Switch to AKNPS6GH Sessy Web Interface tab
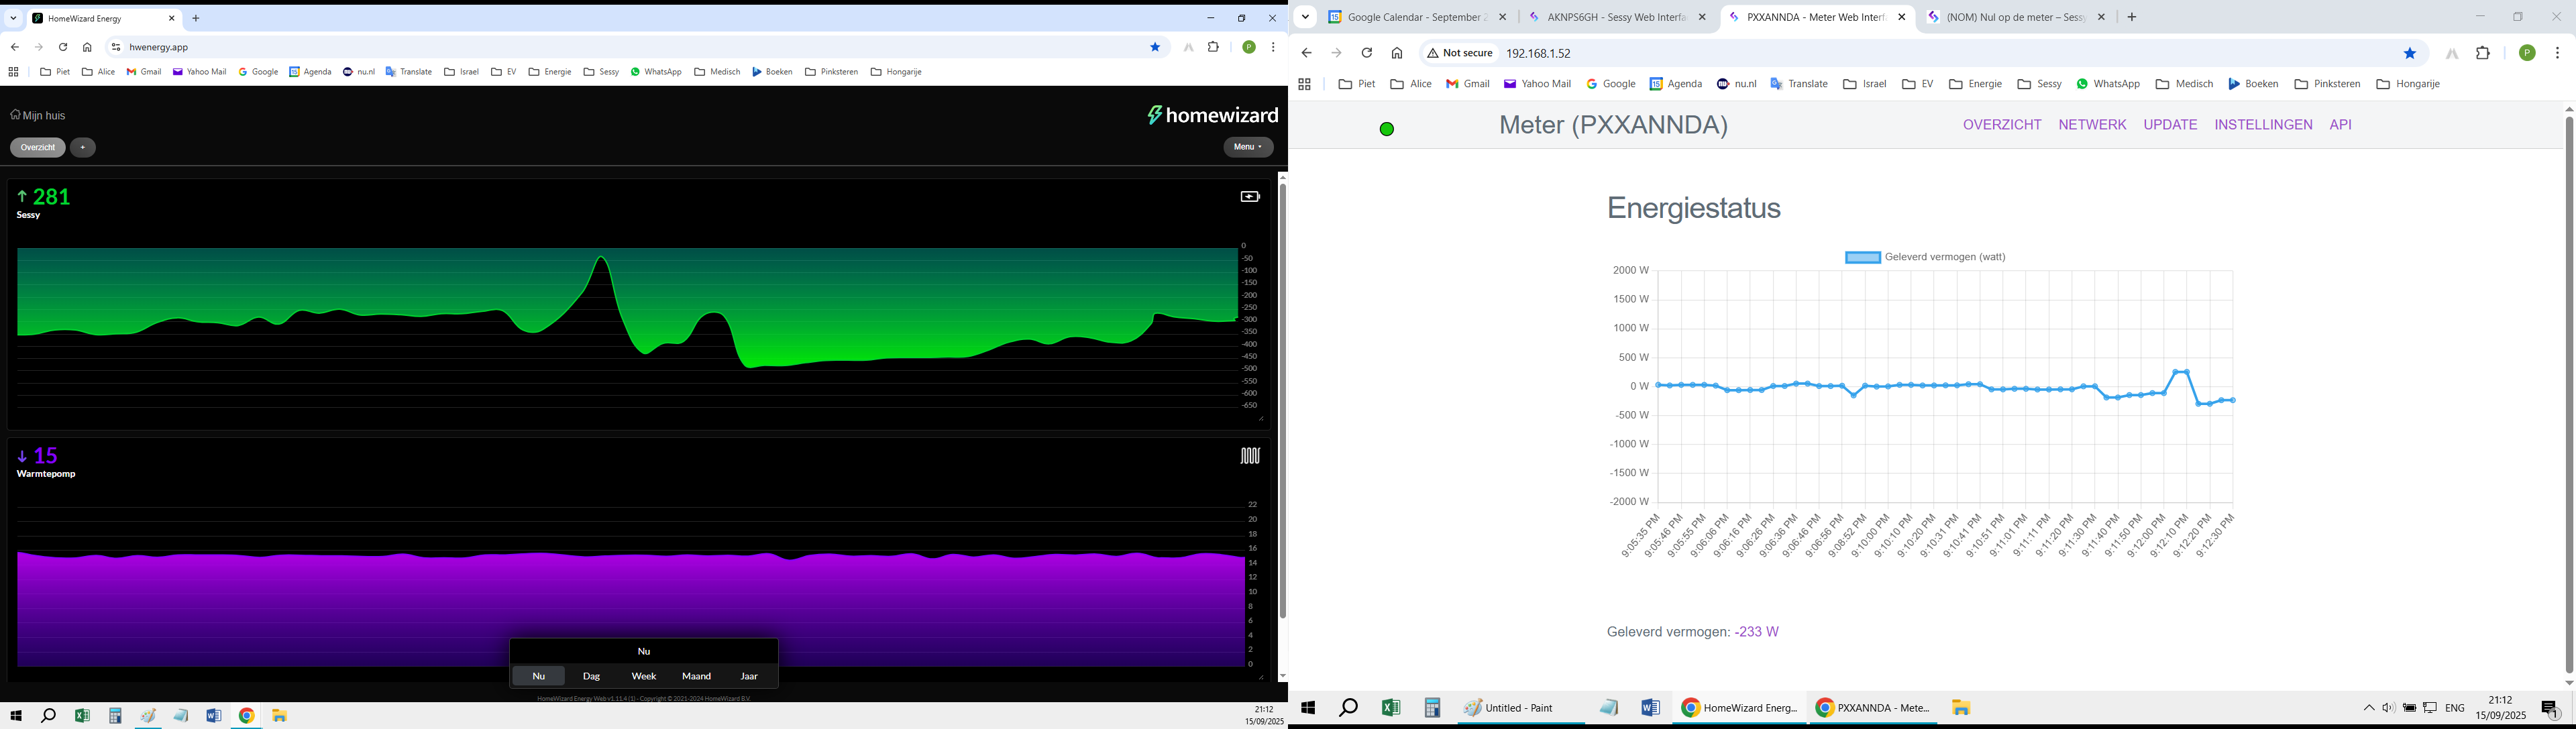This screenshot has width=2576, height=729. click(x=1617, y=17)
